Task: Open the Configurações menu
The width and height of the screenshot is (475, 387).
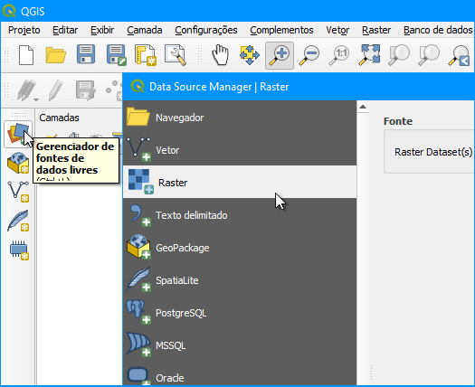Action: [206, 30]
